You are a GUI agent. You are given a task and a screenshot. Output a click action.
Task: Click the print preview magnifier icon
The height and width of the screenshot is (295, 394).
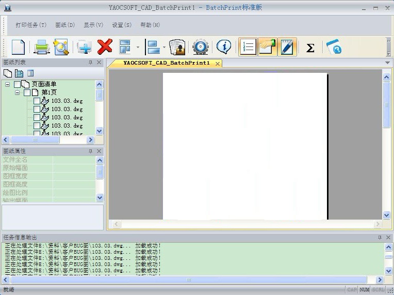click(61, 48)
